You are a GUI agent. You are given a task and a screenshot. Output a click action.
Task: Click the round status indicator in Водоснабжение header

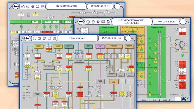[x=117, y=6]
